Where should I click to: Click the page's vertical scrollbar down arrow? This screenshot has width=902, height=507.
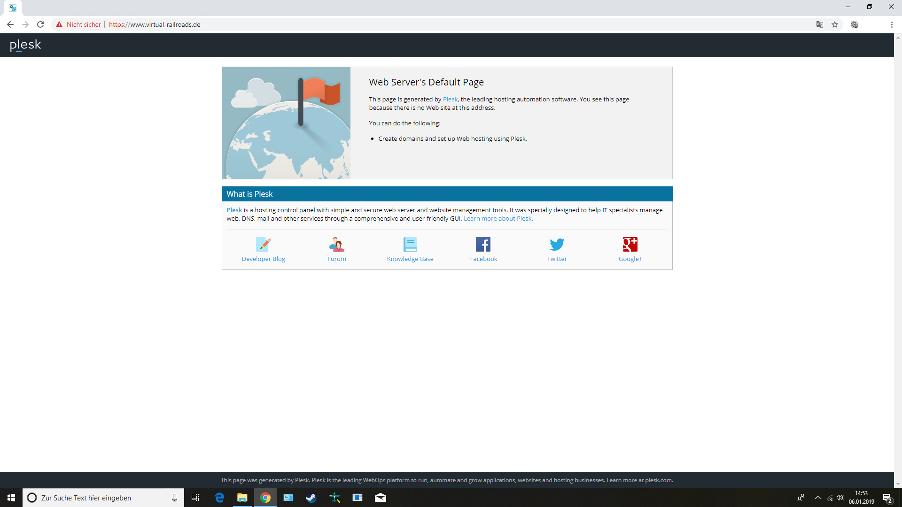tap(898, 484)
